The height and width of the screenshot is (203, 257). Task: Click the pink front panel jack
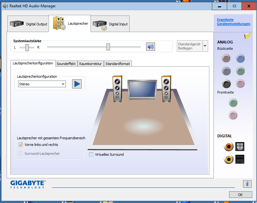click(x=233, y=115)
